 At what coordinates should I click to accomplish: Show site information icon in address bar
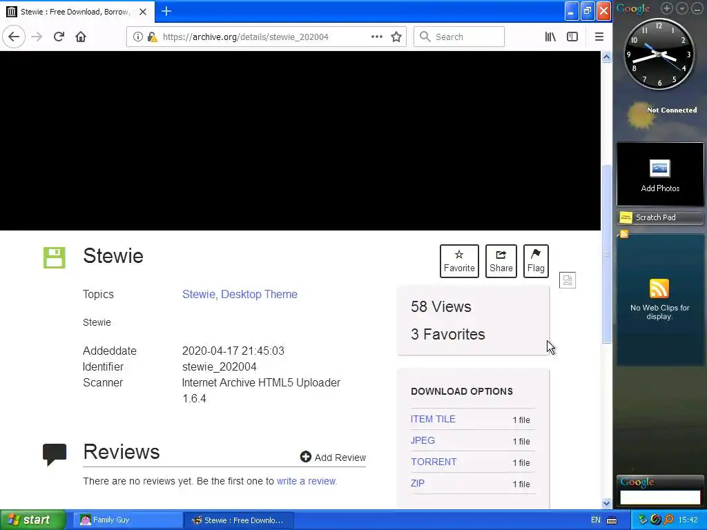tap(138, 37)
